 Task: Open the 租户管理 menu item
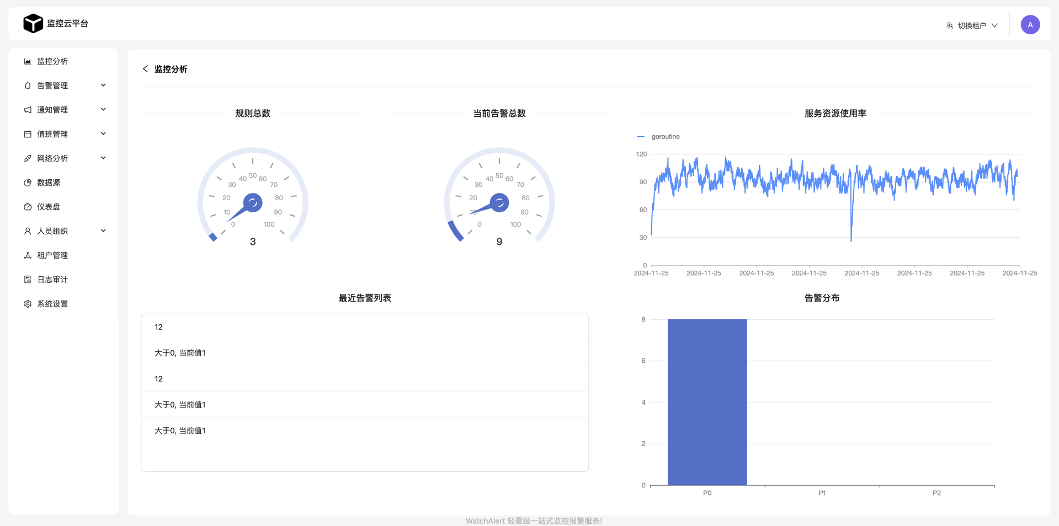[x=52, y=255]
